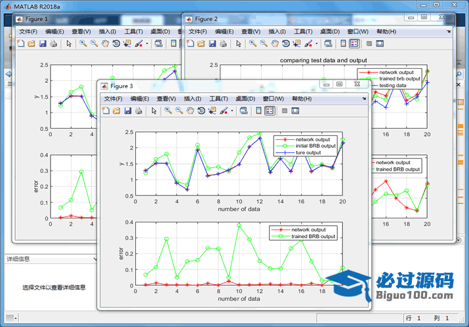This screenshot has width=469, height=327.
Task: Click Link Plot icon in Figure 2
Action: (x=329, y=44)
